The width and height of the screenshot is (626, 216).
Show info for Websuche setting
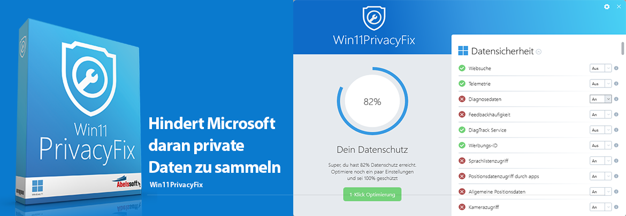tap(616, 68)
